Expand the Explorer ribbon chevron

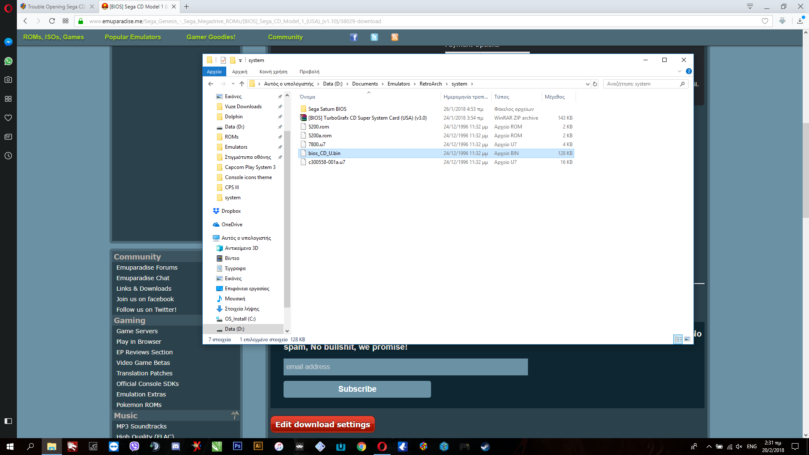tap(680, 71)
